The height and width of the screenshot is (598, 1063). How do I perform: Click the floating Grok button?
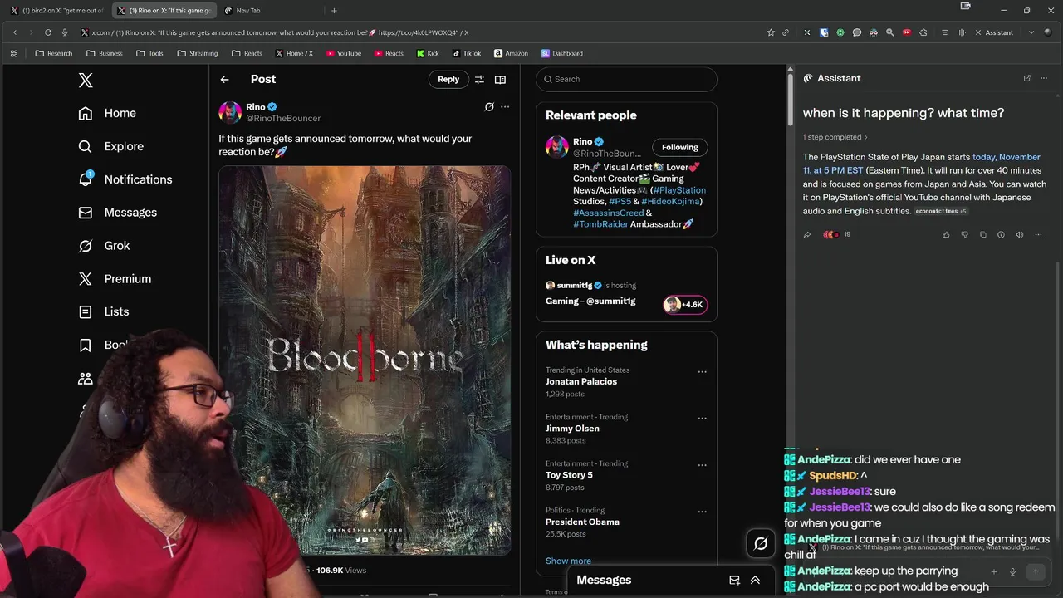pos(761,544)
